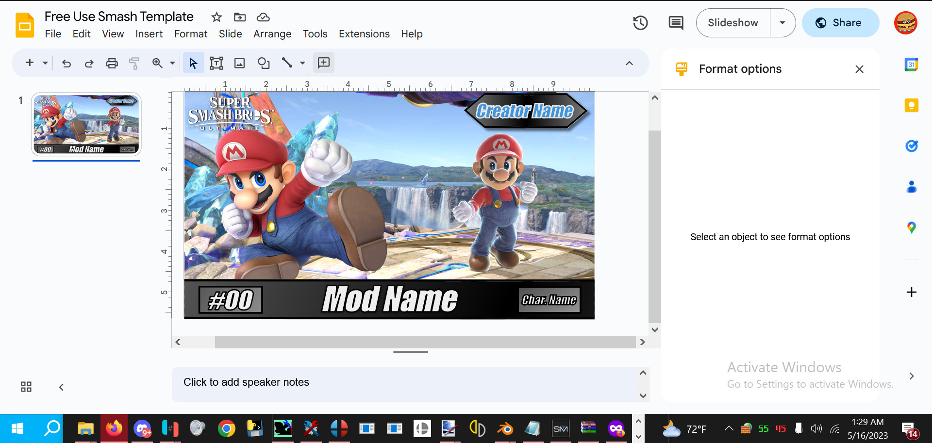This screenshot has height=443, width=932.
Task: Open the Arrange menu
Action: pos(272,34)
